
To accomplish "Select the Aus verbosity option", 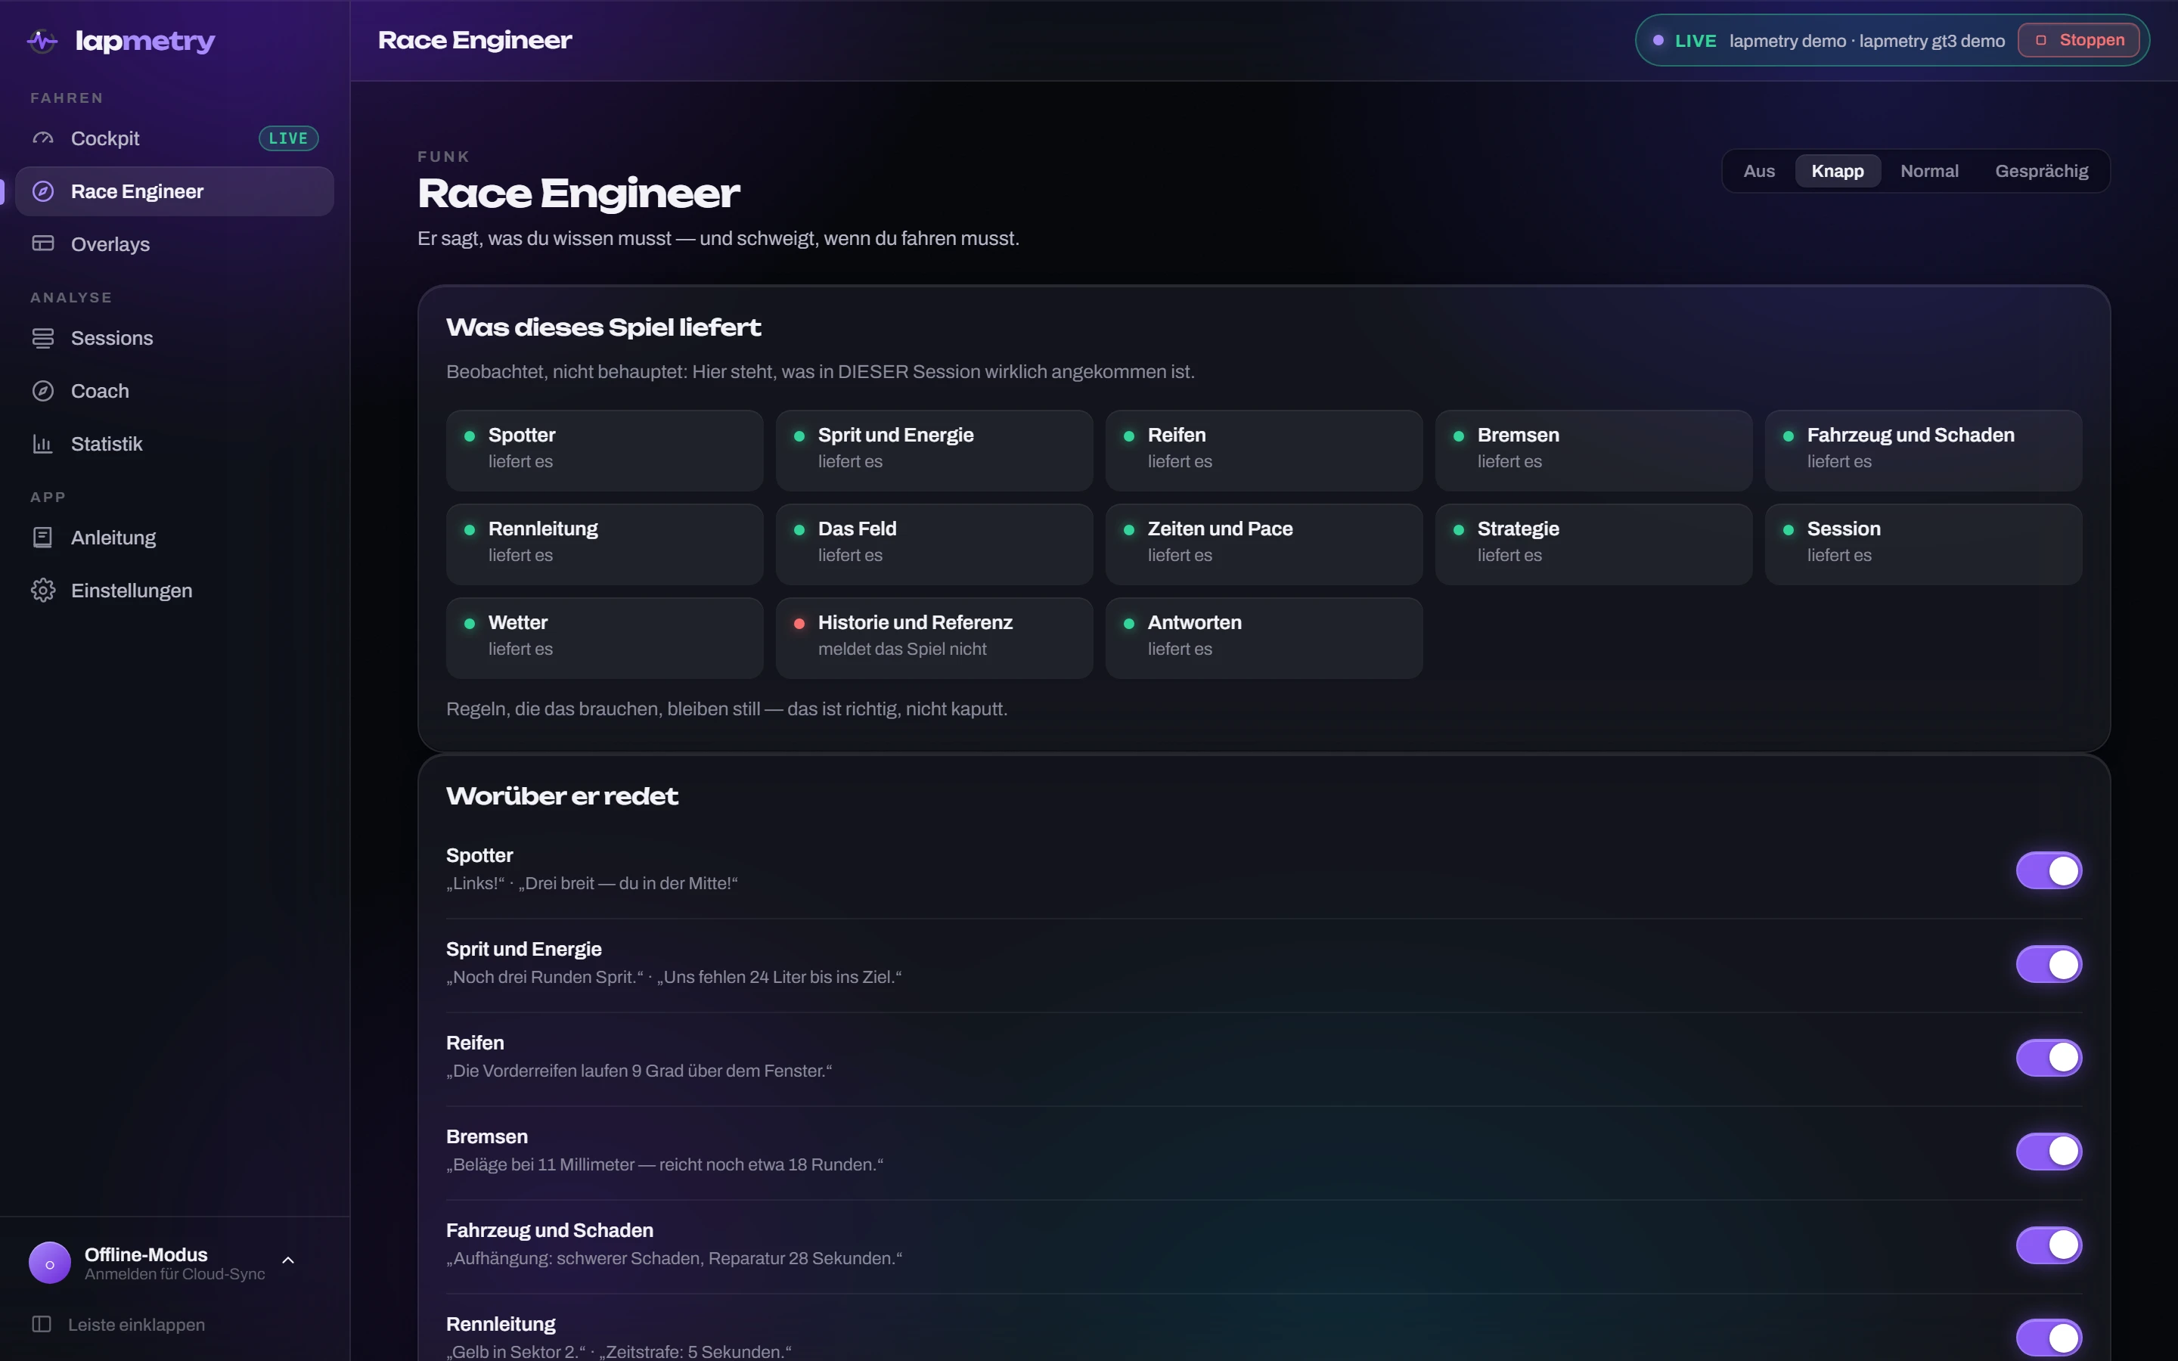I will pyautogui.click(x=1760, y=171).
